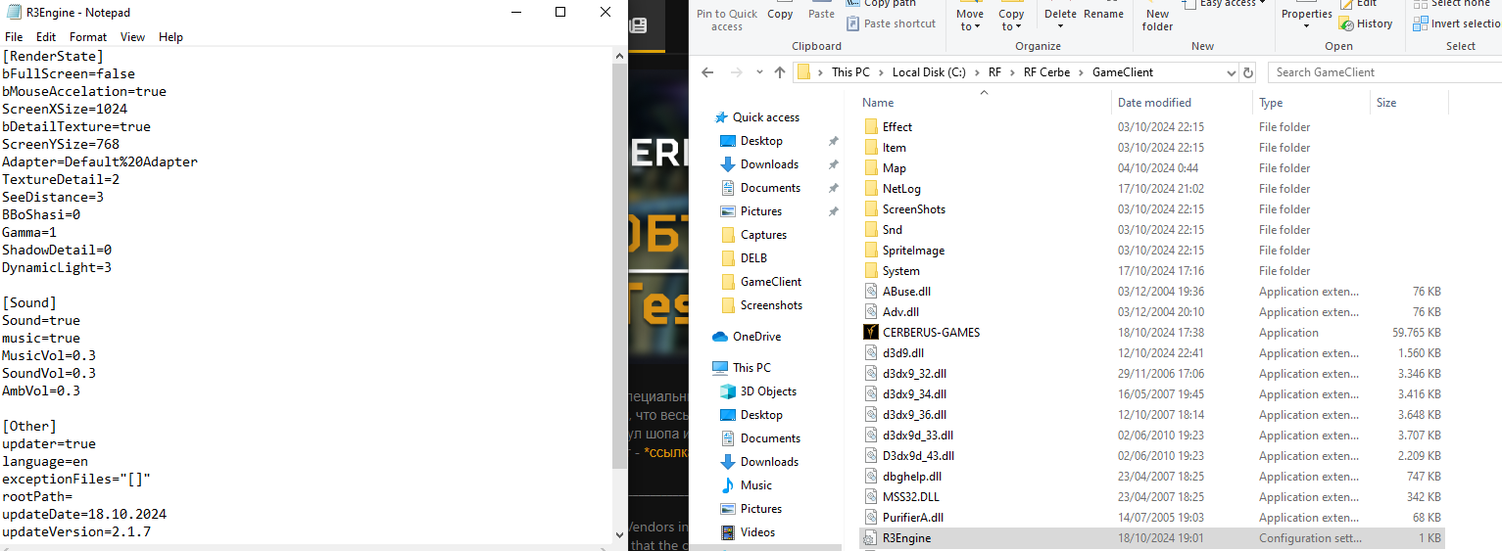Expand the Move to dropdown
This screenshot has height=551, width=1502.
coord(970,21)
